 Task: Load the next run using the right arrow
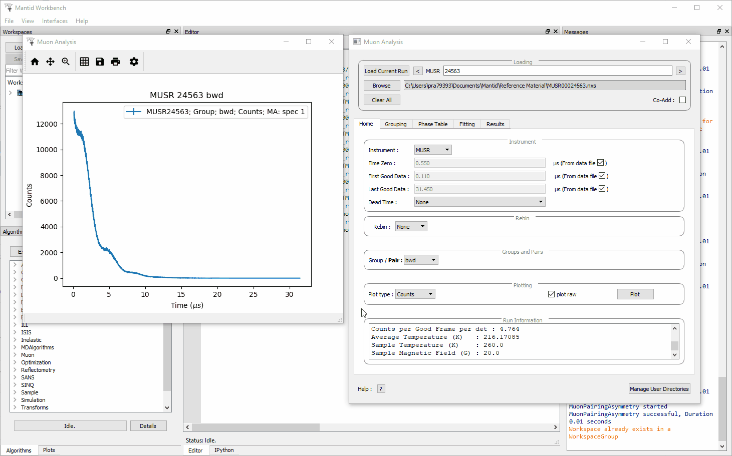(680, 71)
